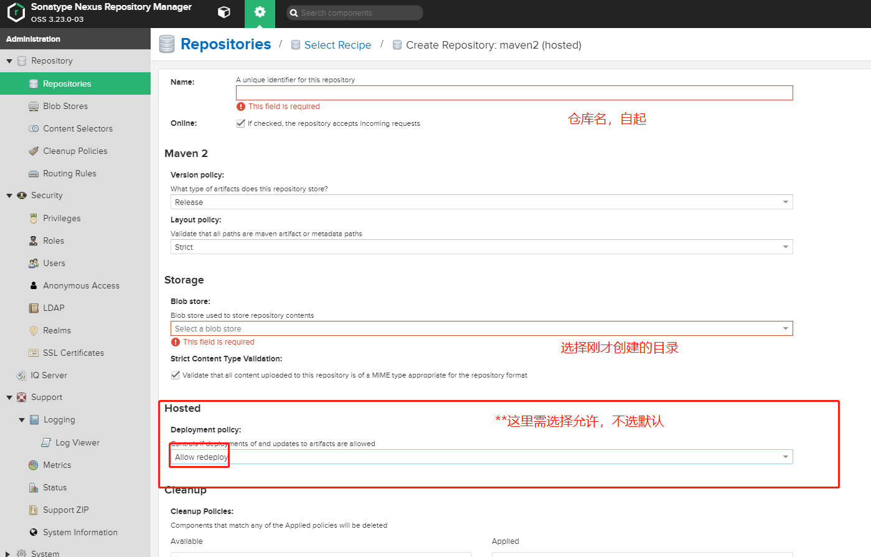Collapse the Security tree section
The image size is (871, 557).
pyautogui.click(x=9, y=196)
